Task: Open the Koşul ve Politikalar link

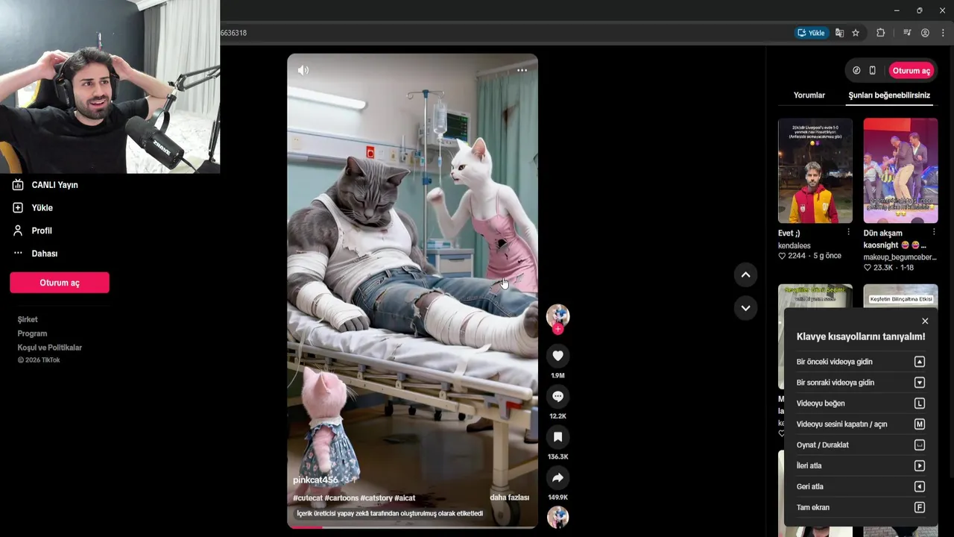Action: 50,348
